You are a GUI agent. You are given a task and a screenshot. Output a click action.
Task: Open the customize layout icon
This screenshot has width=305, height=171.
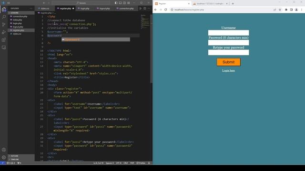[x=129, y=3]
